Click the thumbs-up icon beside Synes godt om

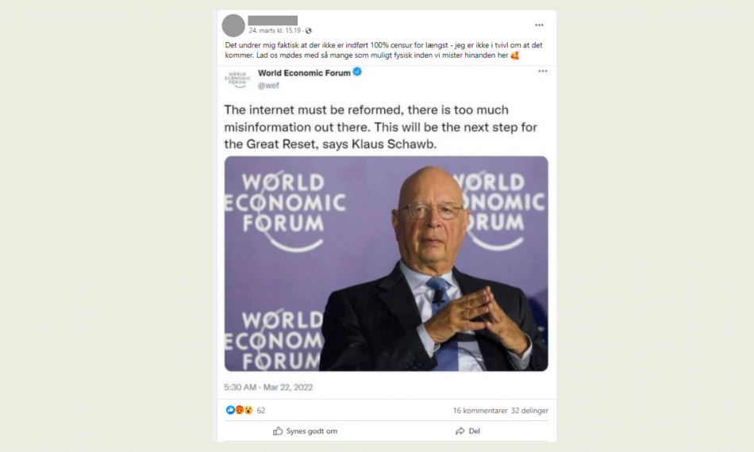pyautogui.click(x=278, y=431)
